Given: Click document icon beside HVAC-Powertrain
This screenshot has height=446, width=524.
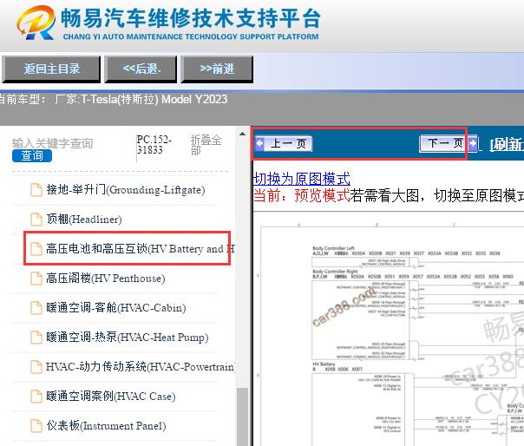Looking at the screenshot, I should coord(36,366).
